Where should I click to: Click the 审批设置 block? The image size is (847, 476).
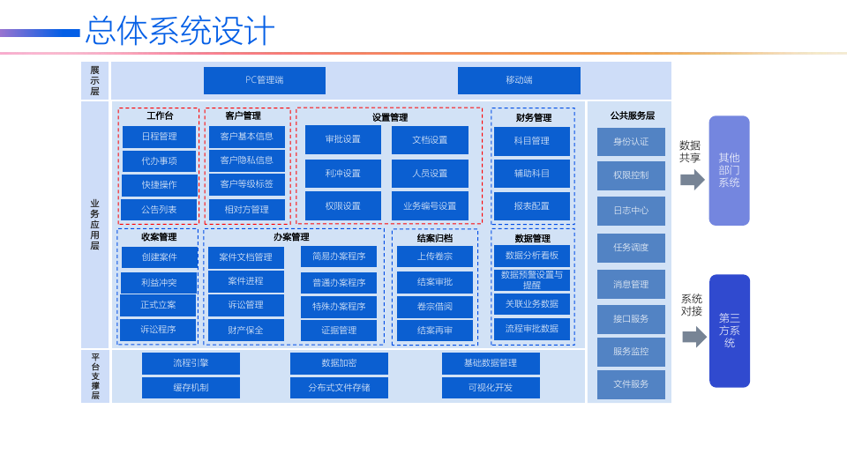tap(342, 140)
